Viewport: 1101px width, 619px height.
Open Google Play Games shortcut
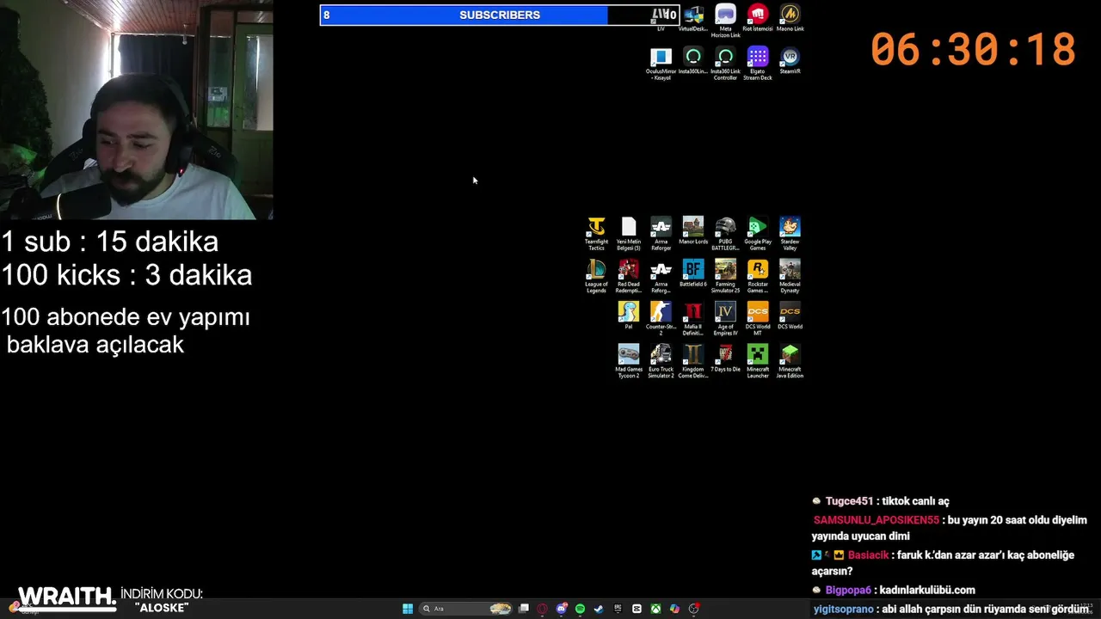pos(758,234)
